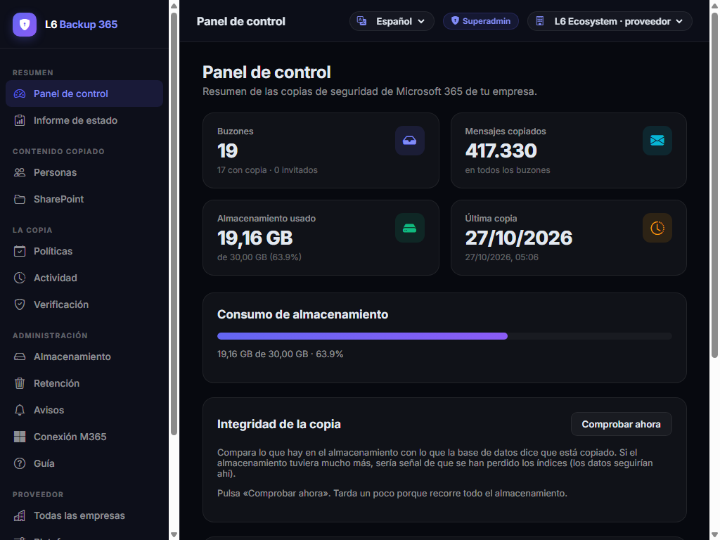This screenshot has height=540, width=720.
Task: Click the Retención trash icon
Action: point(20,383)
